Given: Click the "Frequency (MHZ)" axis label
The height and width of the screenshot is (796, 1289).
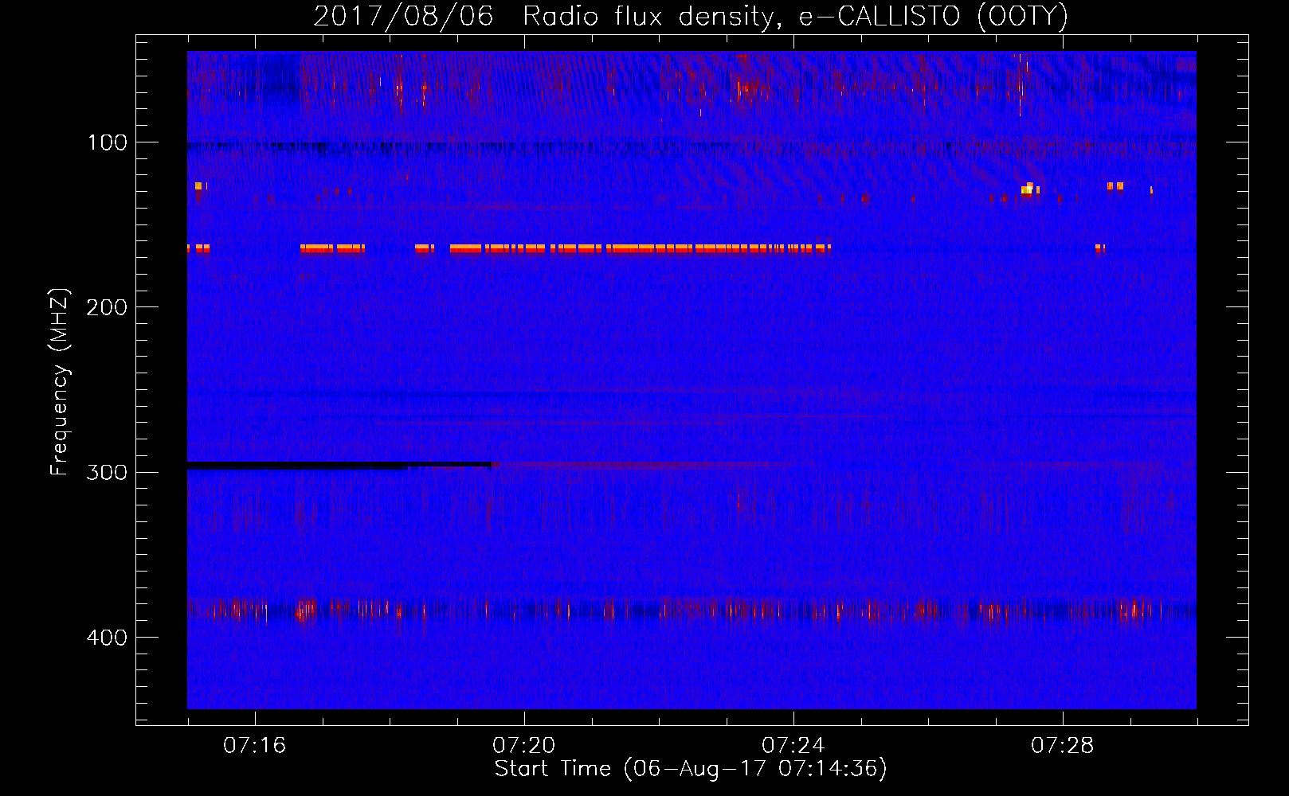Looking at the screenshot, I should pos(60,381).
